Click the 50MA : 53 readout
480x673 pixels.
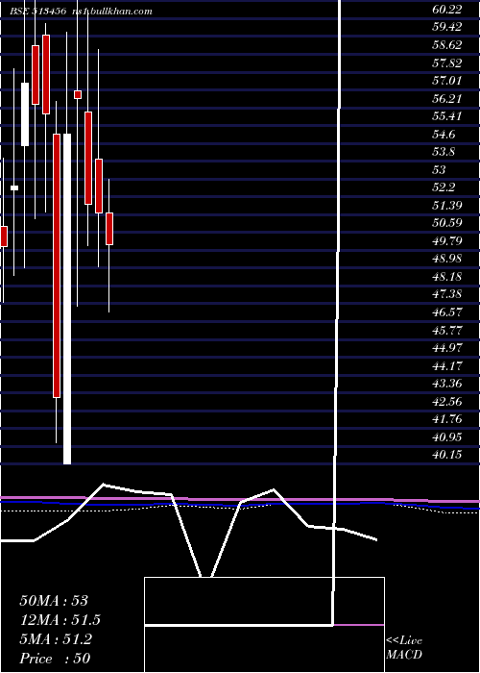click(54, 601)
